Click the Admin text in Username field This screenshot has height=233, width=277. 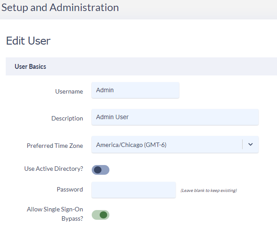(x=105, y=90)
